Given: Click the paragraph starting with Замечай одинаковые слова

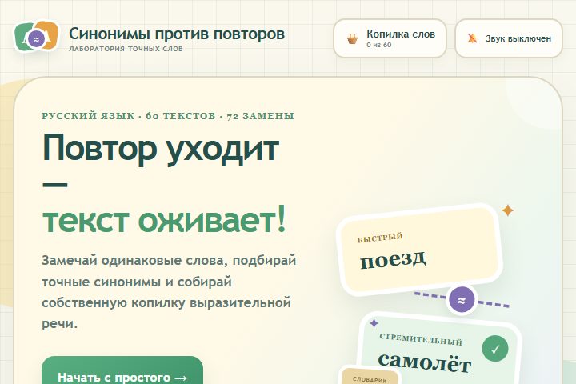Looking at the screenshot, I should pos(169,292).
